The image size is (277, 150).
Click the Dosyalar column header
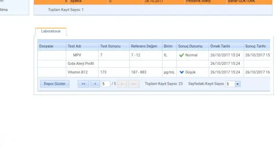pos(46,46)
